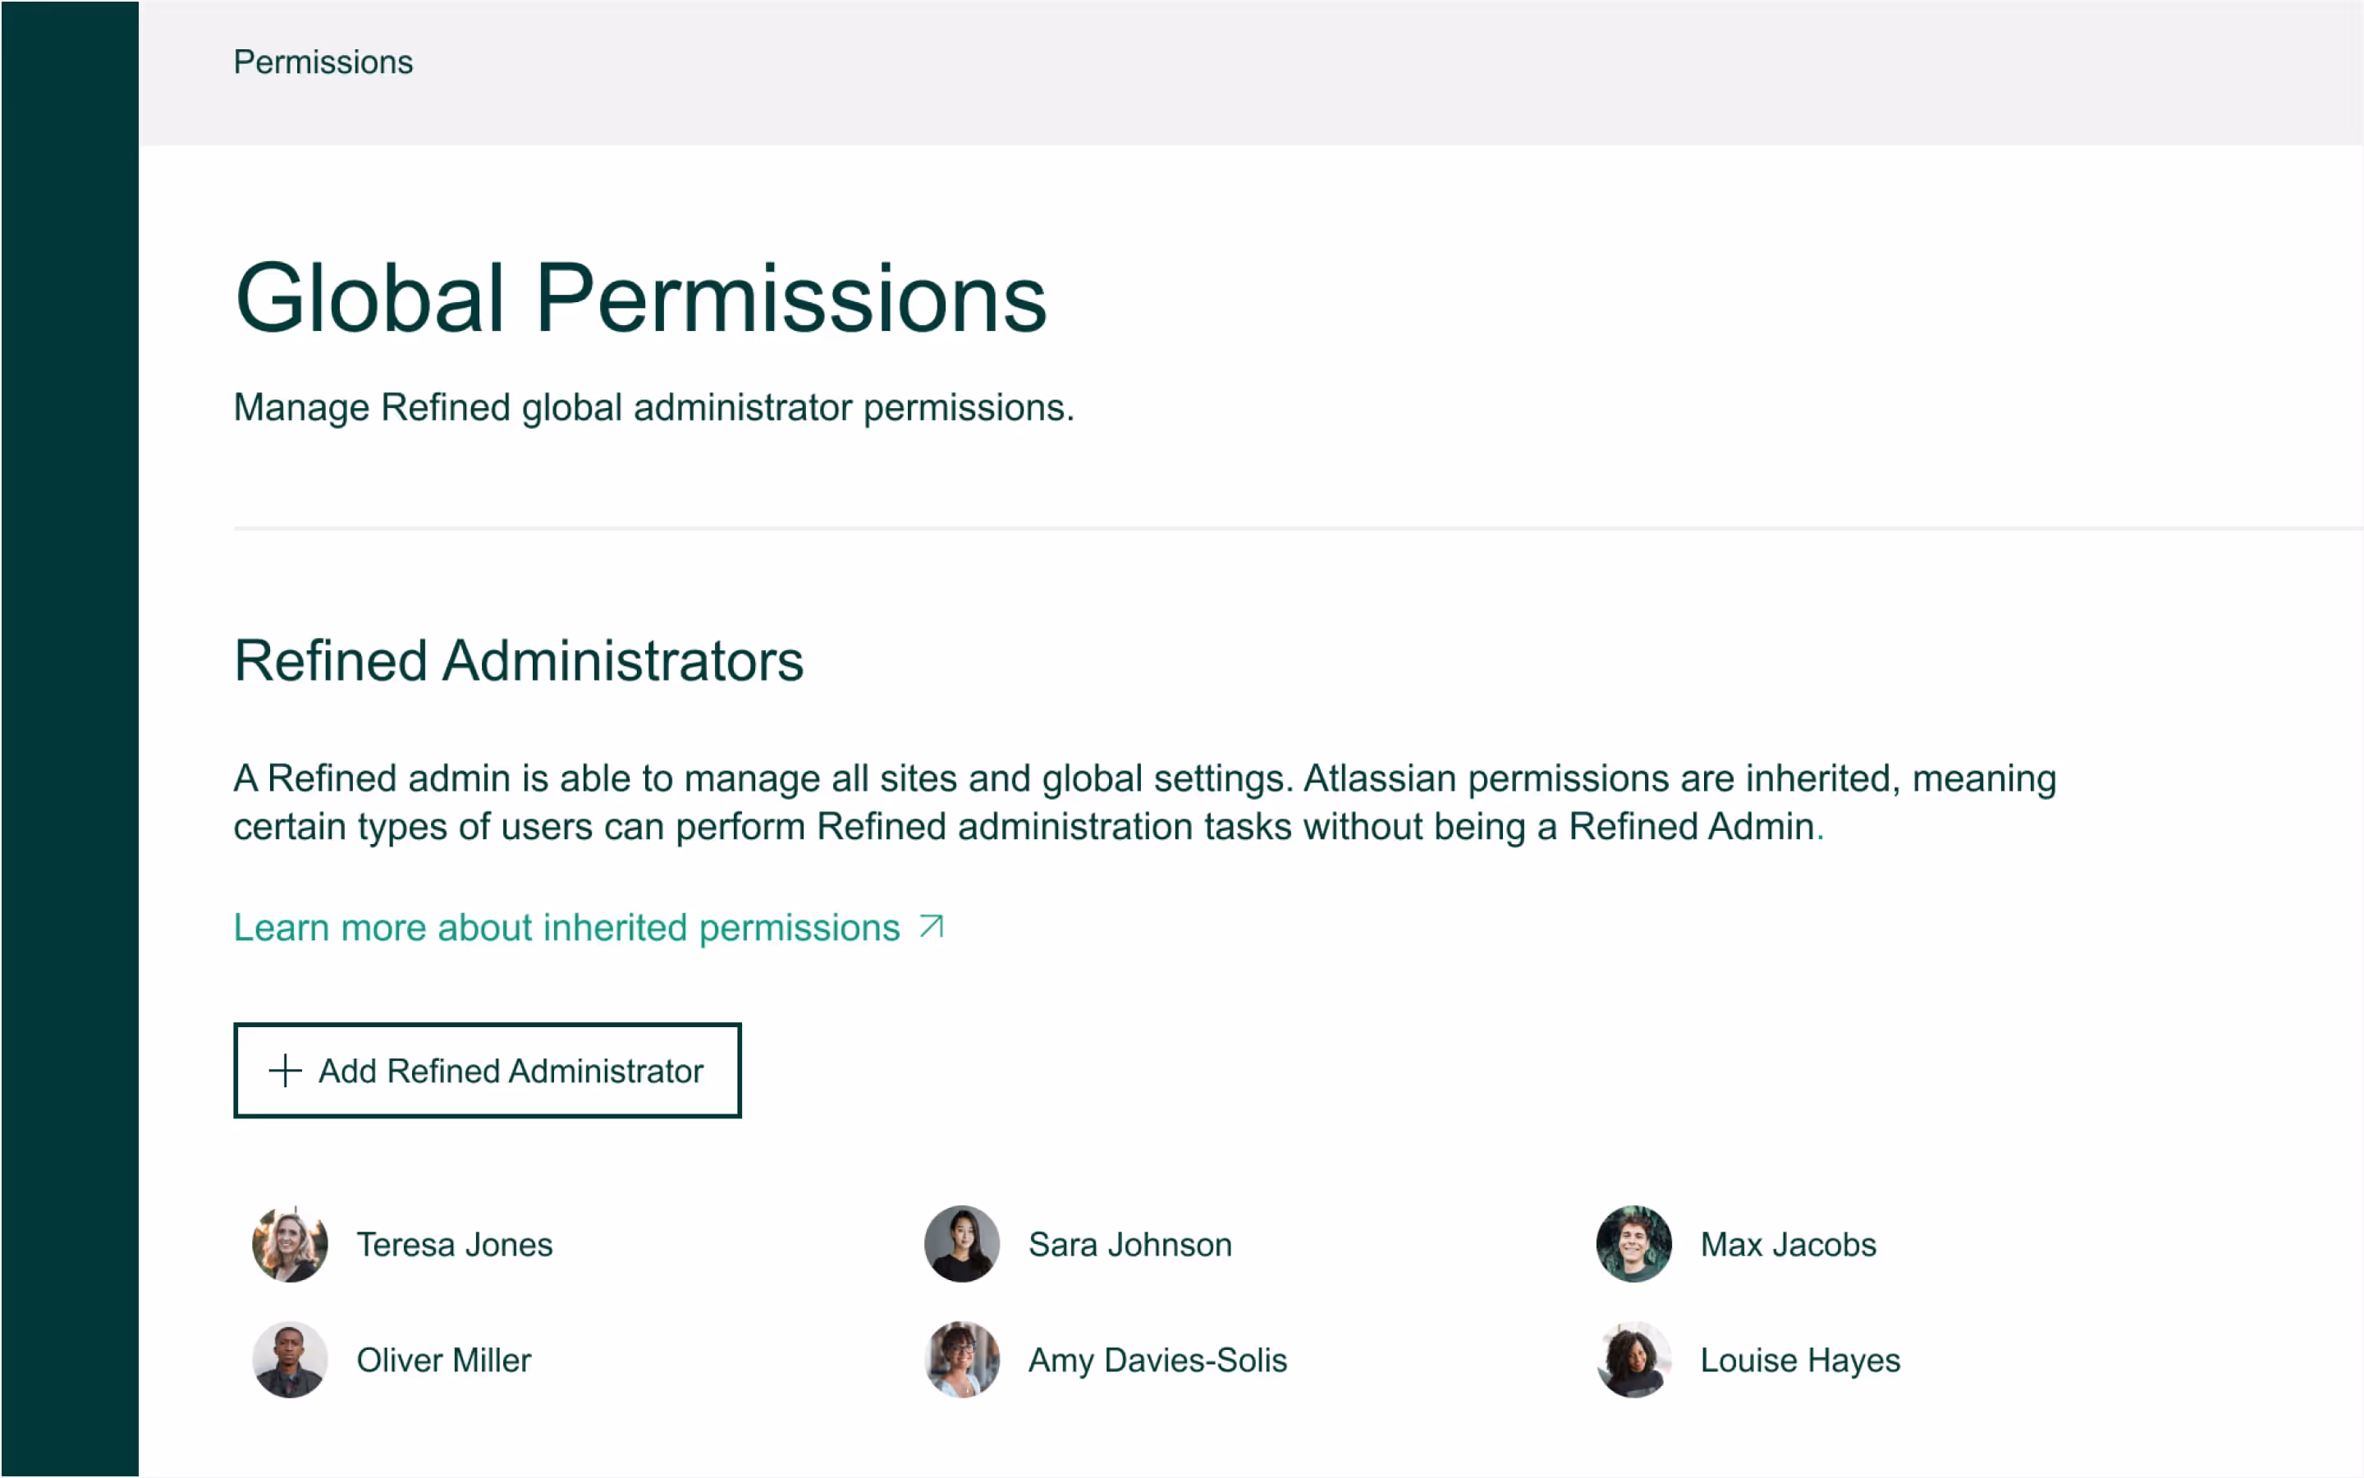The width and height of the screenshot is (2364, 1478).
Task: Click the text Manage Refined global administrator permissions
Action: pos(653,407)
